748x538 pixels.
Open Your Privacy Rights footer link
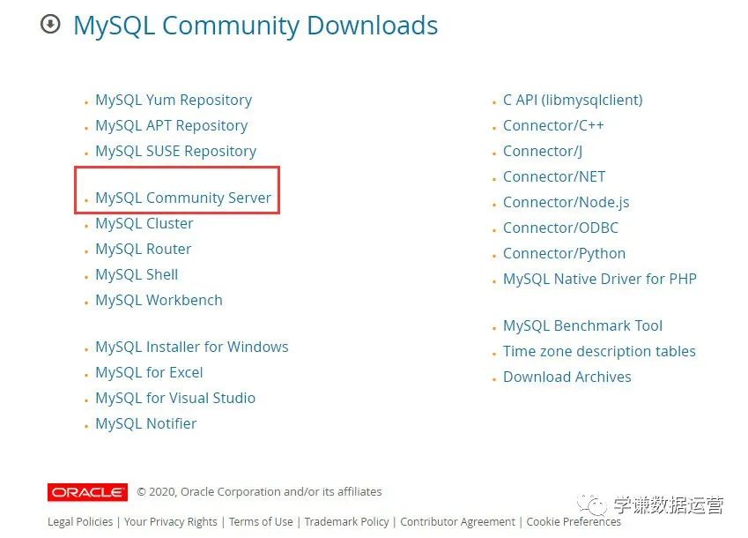(171, 522)
